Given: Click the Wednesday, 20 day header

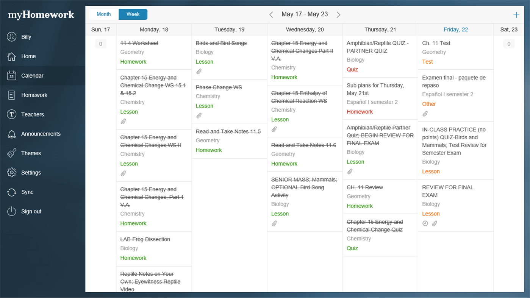Looking at the screenshot, I should point(305,29).
